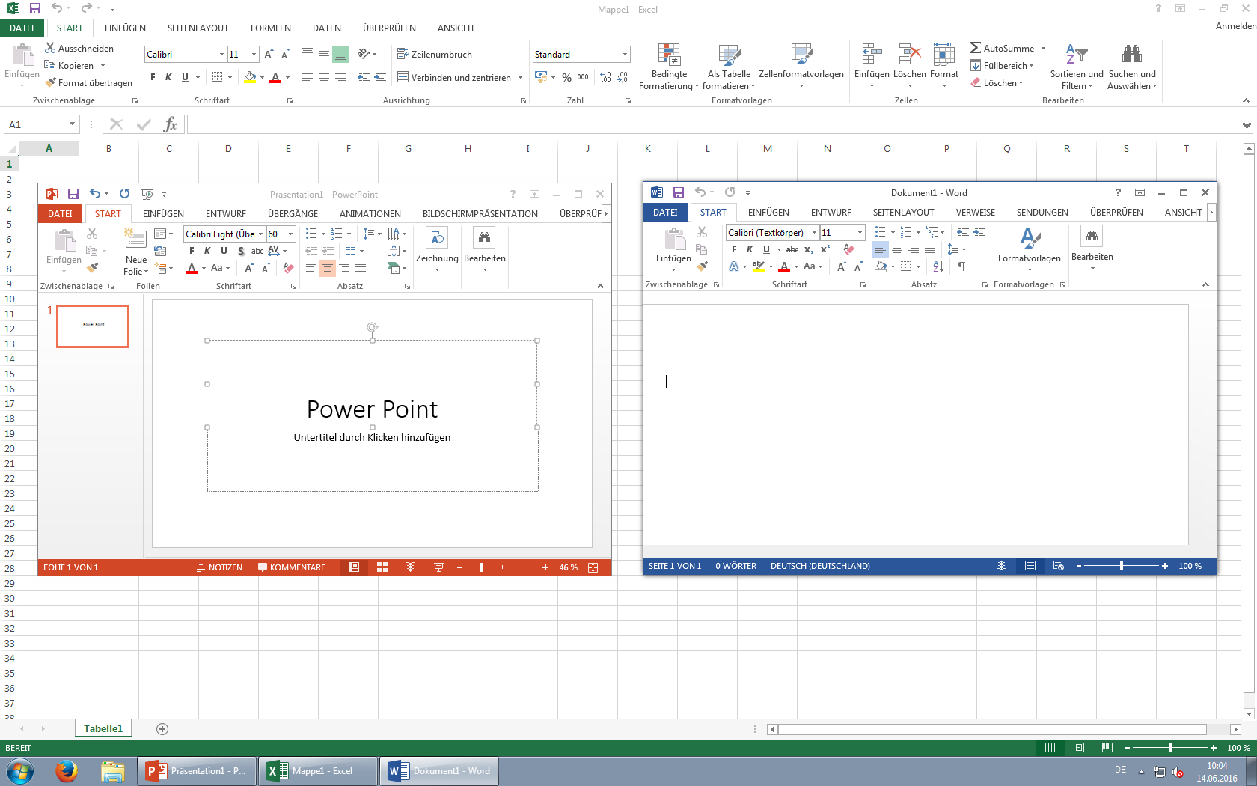Screen dimensions: 1257x786
Task: Click sort A-Z icon in Word
Action: click(938, 266)
